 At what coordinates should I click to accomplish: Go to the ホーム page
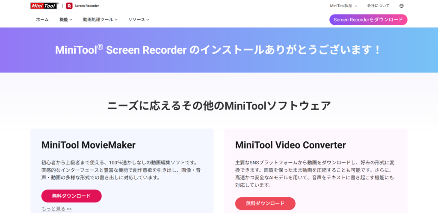(42, 20)
